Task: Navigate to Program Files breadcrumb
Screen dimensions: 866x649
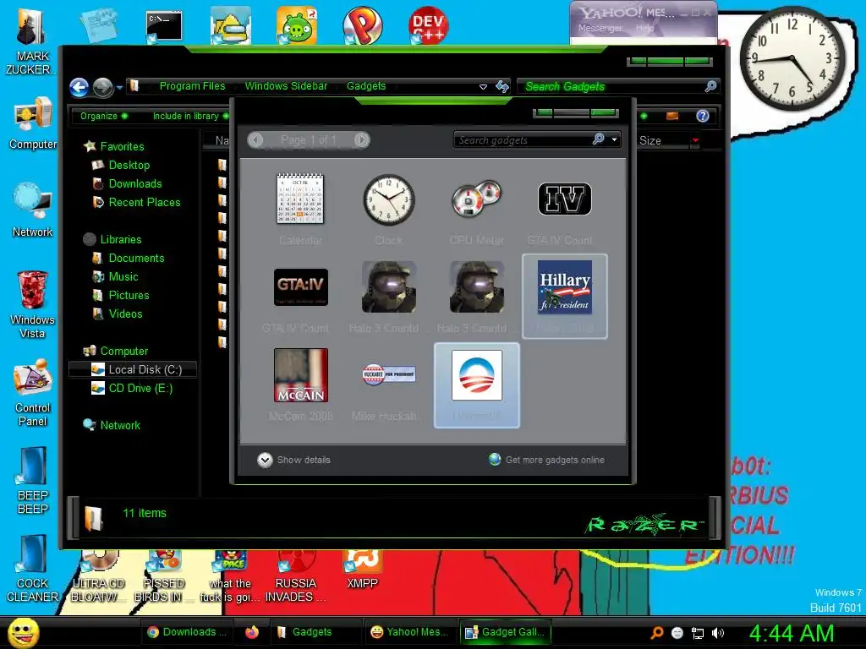Action: (x=192, y=86)
